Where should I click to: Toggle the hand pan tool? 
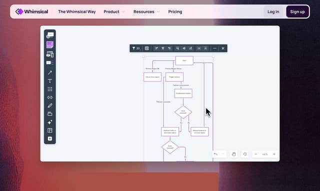(x=234, y=154)
